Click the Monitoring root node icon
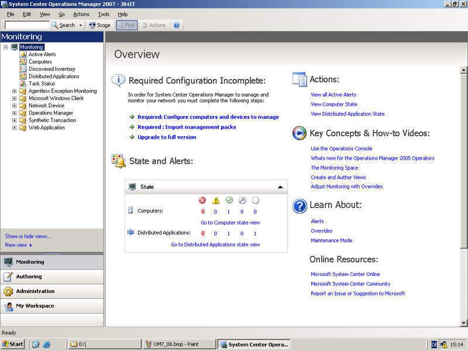The height and width of the screenshot is (351, 468). coord(14,47)
